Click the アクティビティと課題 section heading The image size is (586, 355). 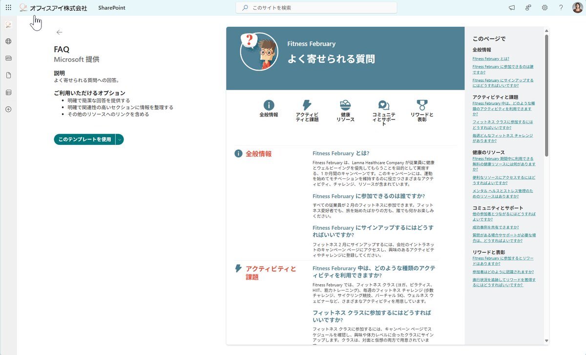point(271,273)
